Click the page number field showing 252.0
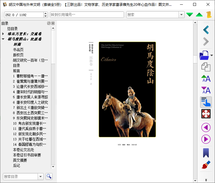Screen dimensions: 215x183 click(x=24, y=15)
